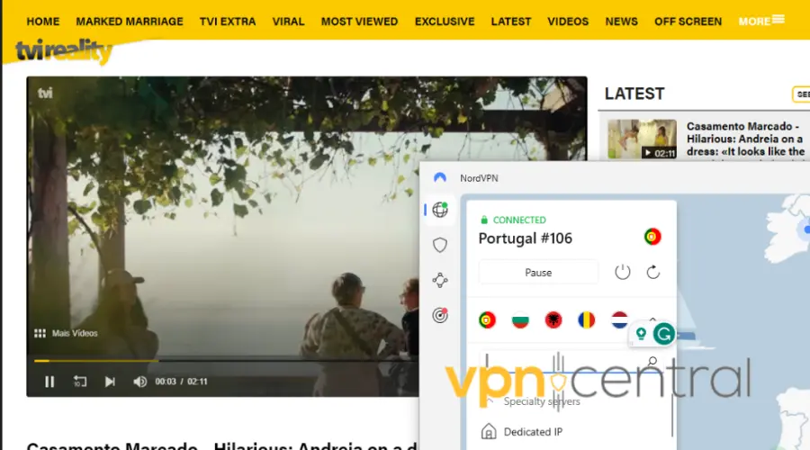Expand the MORE hamburger menu
The height and width of the screenshot is (450, 810).
tap(762, 22)
